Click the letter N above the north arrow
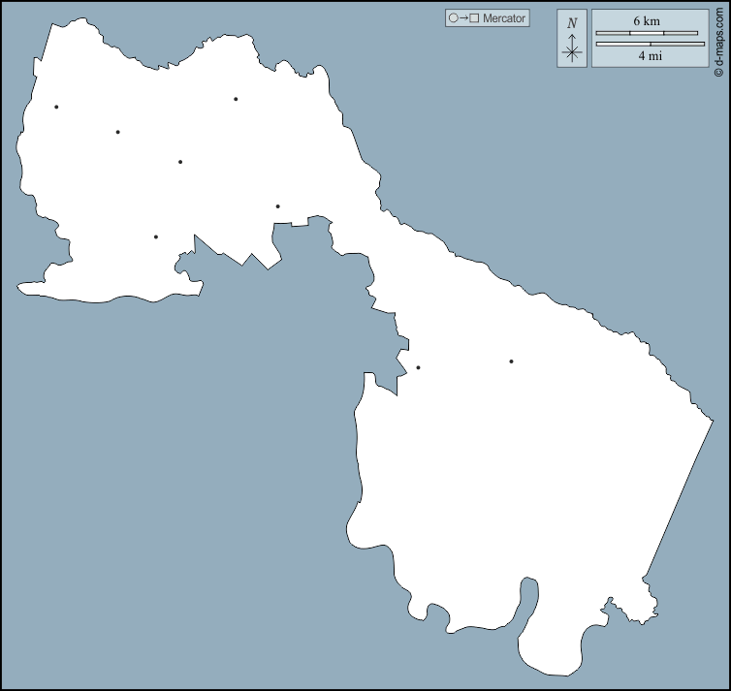This screenshot has width=731, height=691. point(572,23)
